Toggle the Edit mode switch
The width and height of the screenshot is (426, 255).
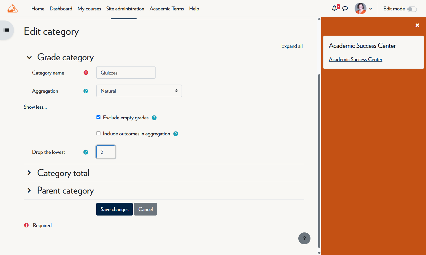[412, 9]
